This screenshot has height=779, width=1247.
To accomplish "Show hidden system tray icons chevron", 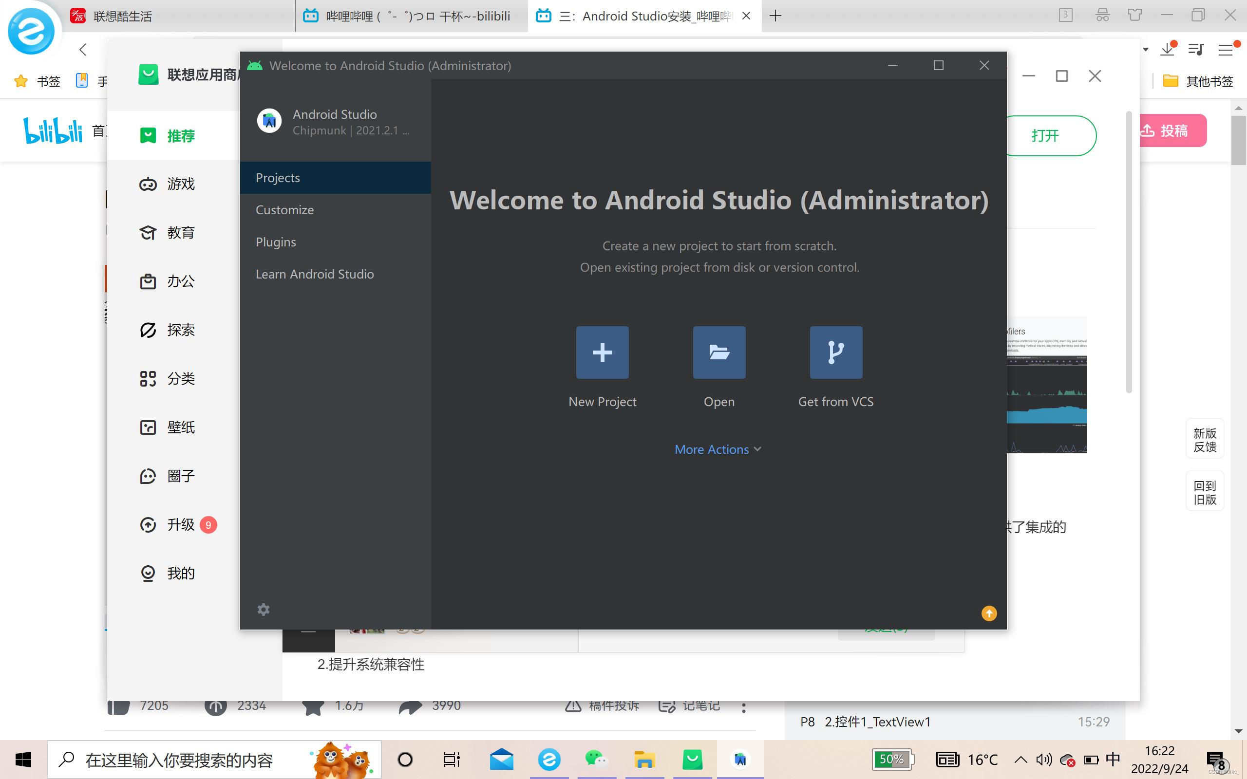I will (x=1020, y=760).
